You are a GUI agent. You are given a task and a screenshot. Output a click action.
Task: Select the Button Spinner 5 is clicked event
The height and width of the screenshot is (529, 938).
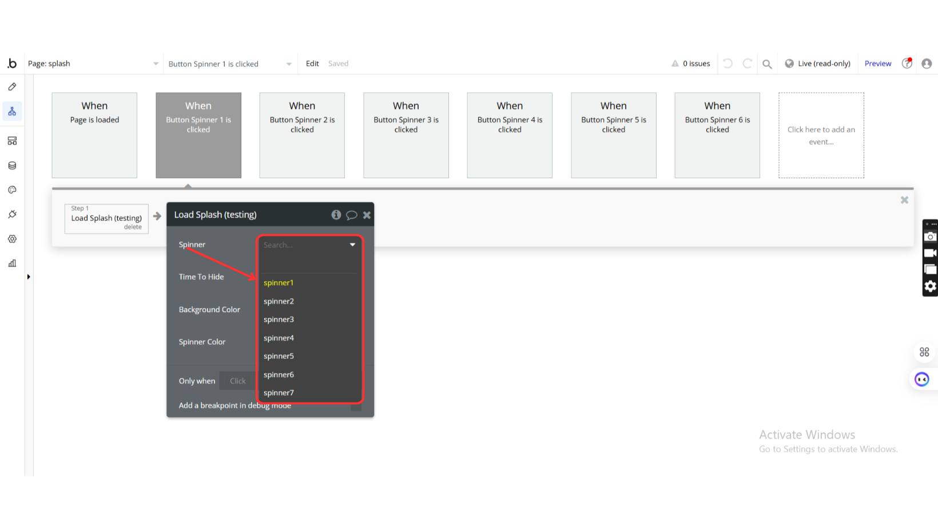(614, 135)
